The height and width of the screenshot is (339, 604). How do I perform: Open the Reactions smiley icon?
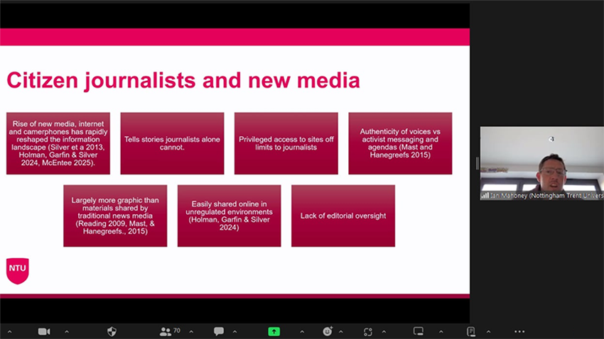point(328,331)
